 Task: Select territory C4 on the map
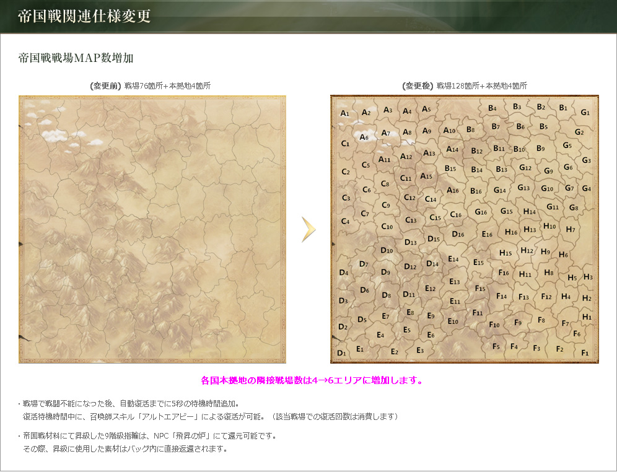345,221
